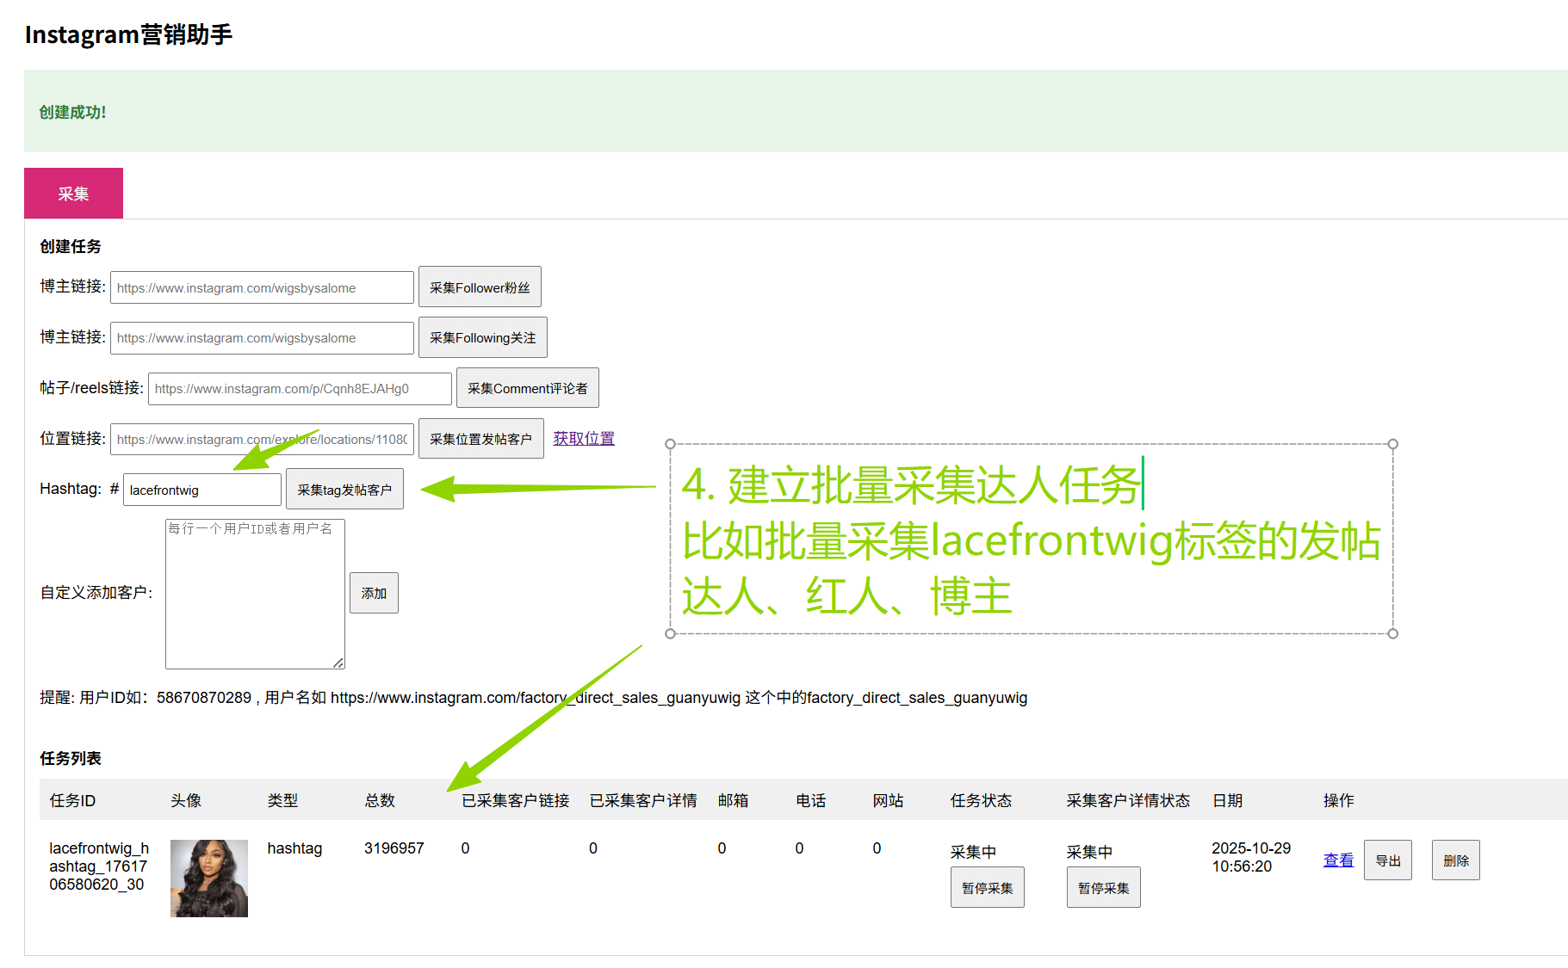
Task: Click the 采集Following关注 button
Action: [482, 337]
